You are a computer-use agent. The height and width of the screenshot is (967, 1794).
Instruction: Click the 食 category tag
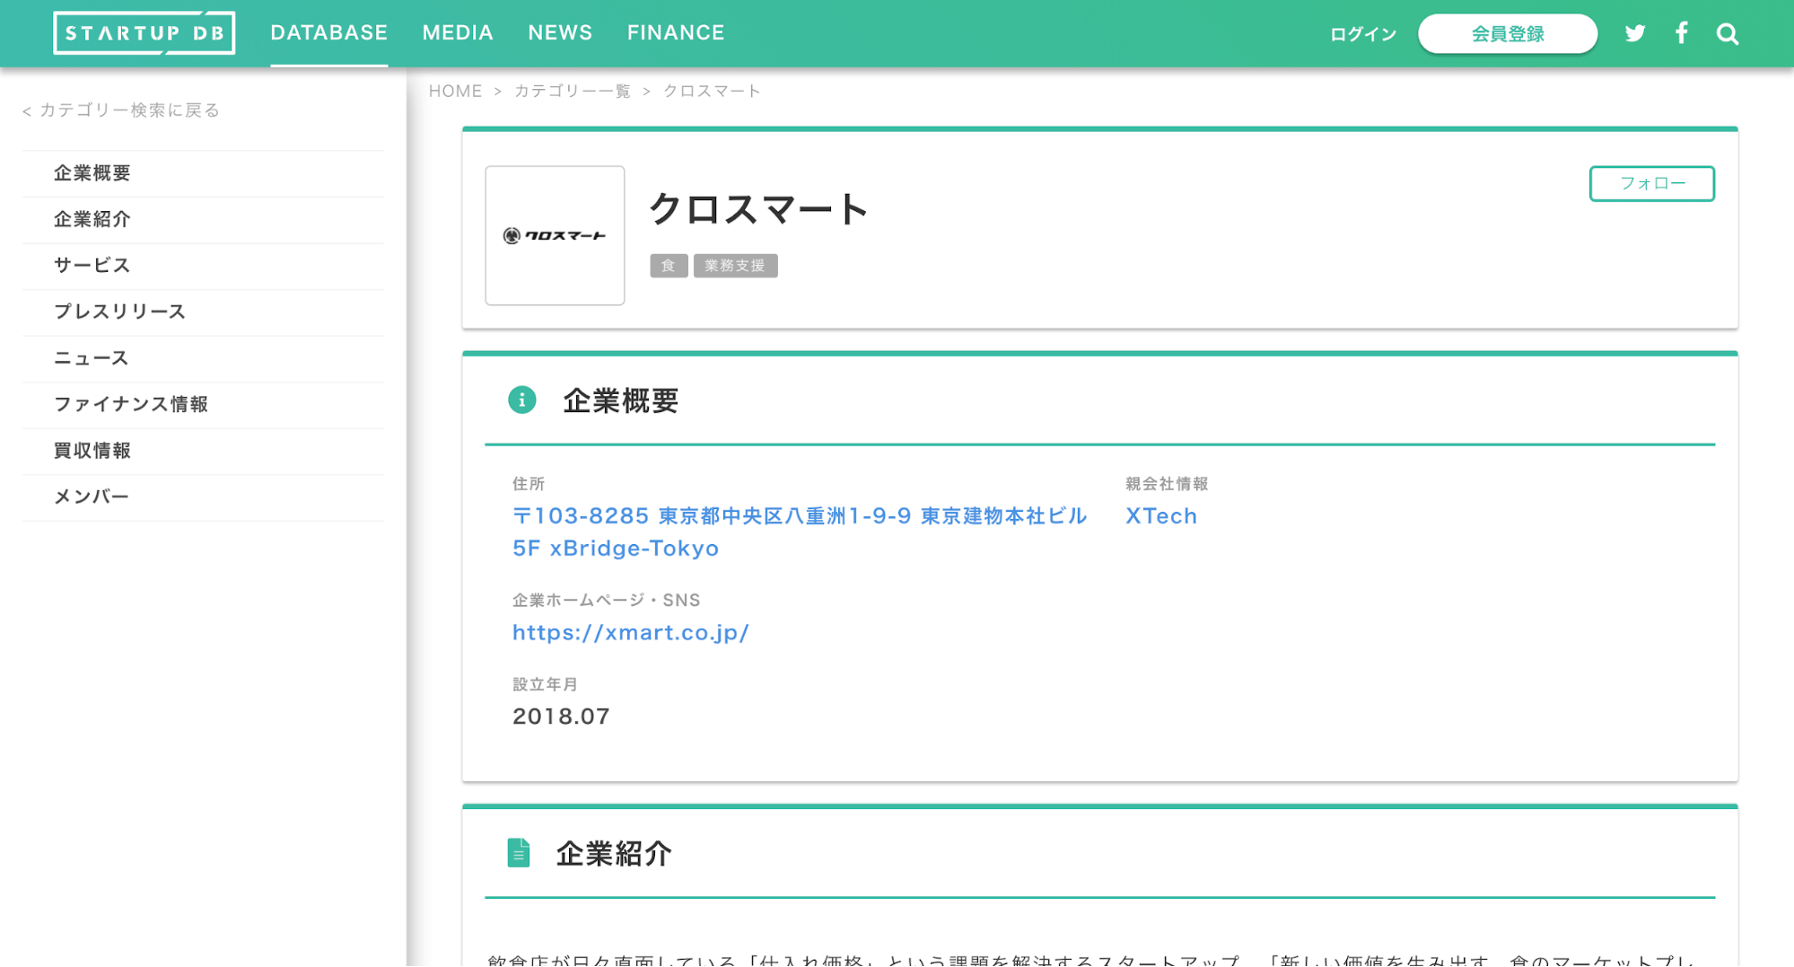pyautogui.click(x=669, y=266)
